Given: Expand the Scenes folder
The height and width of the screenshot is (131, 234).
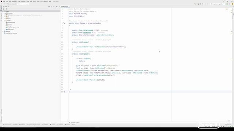Looking at the screenshot, I should click(x=4, y=19).
